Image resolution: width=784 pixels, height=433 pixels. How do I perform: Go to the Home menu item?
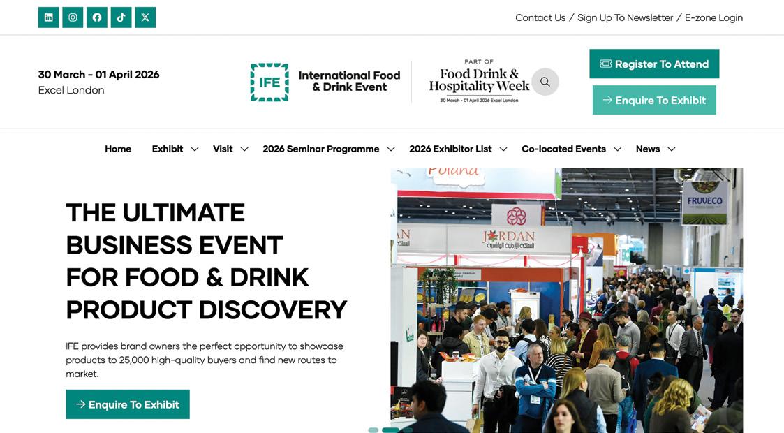coord(118,149)
